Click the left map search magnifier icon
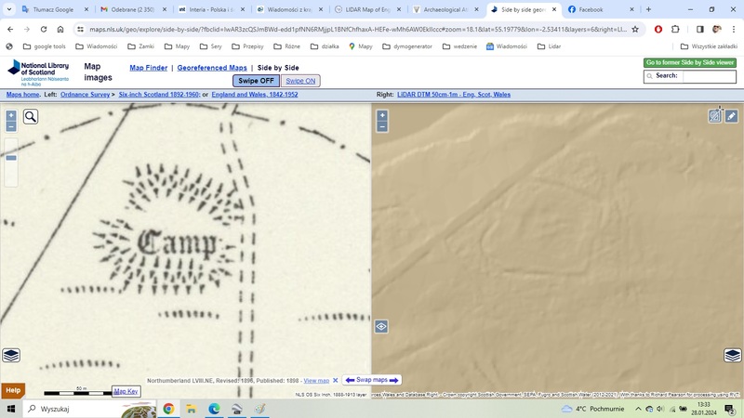Viewport: 744px width, 418px height. click(31, 116)
